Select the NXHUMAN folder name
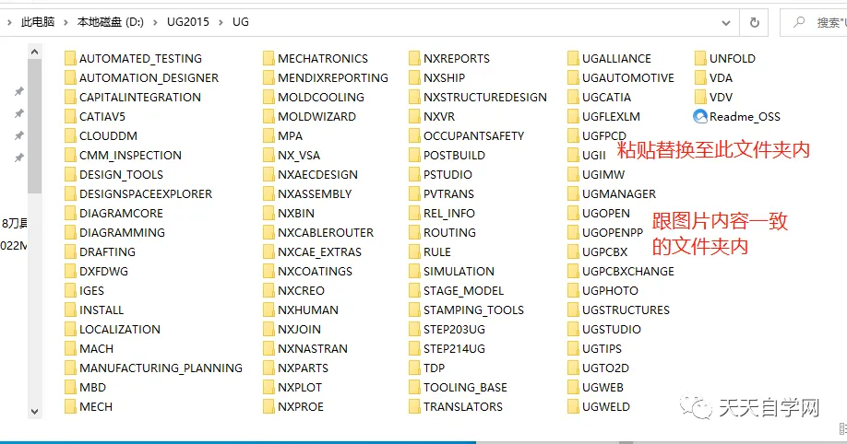The height and width of the screenshot is (444, 847). [x=308, y=310]
